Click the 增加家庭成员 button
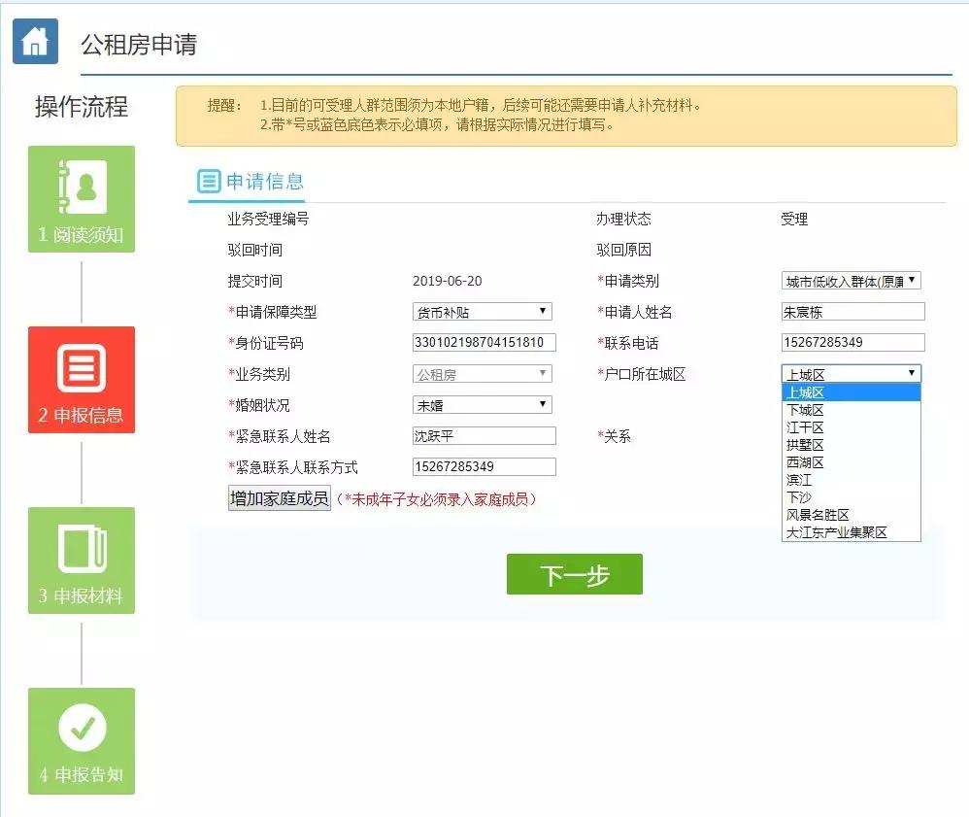 [280, 497]
